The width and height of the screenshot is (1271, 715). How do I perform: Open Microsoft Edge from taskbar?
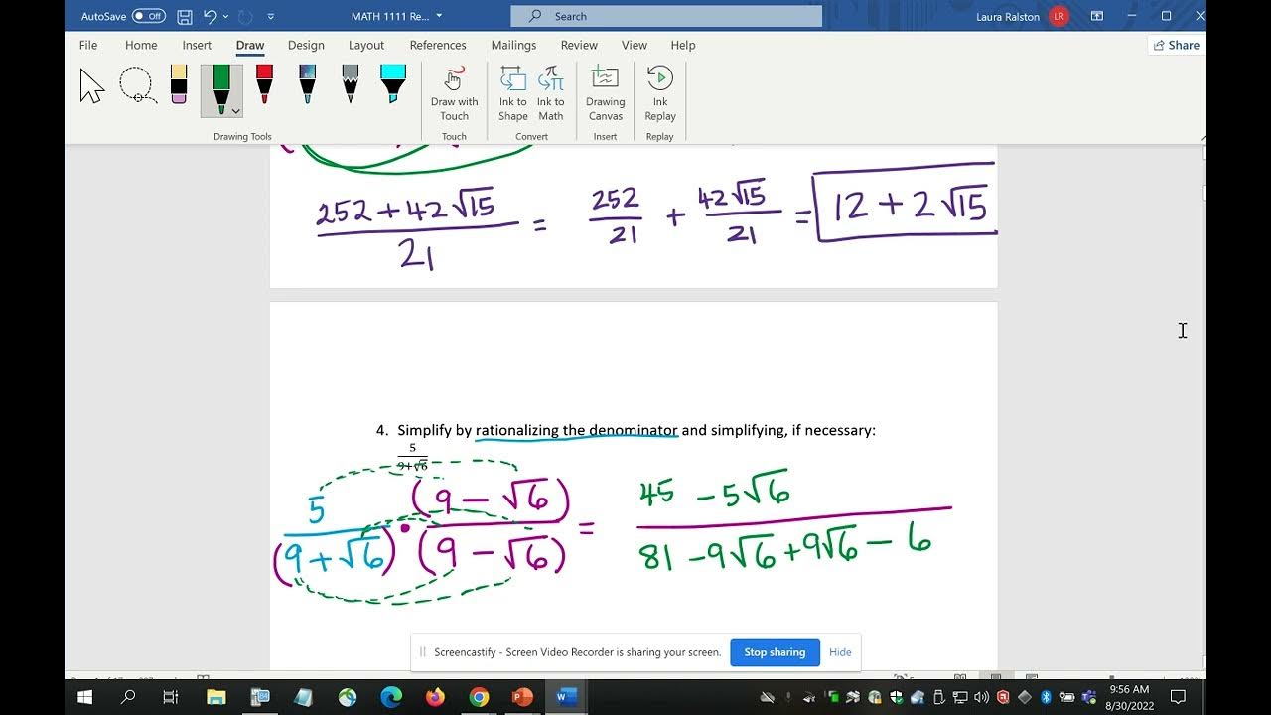coord(391,697)
